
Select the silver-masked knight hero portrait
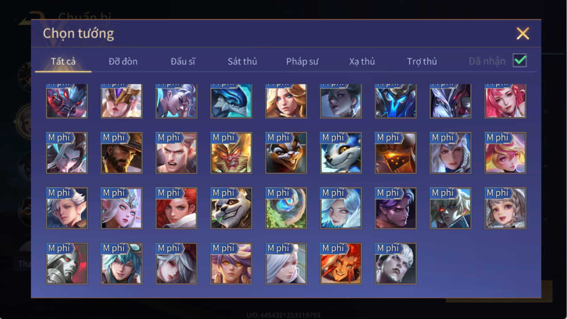pyautogui.click(x=67, y=264)
